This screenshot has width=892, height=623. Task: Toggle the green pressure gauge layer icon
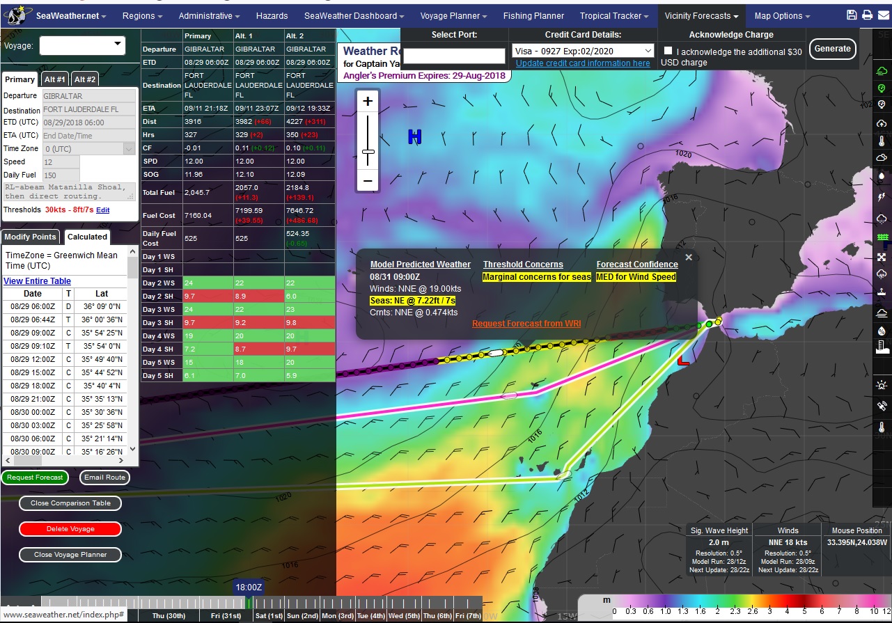882,88
